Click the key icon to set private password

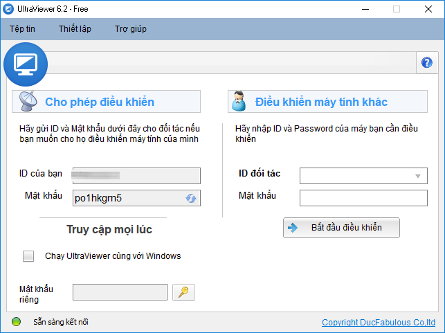[x=183, y=292]
